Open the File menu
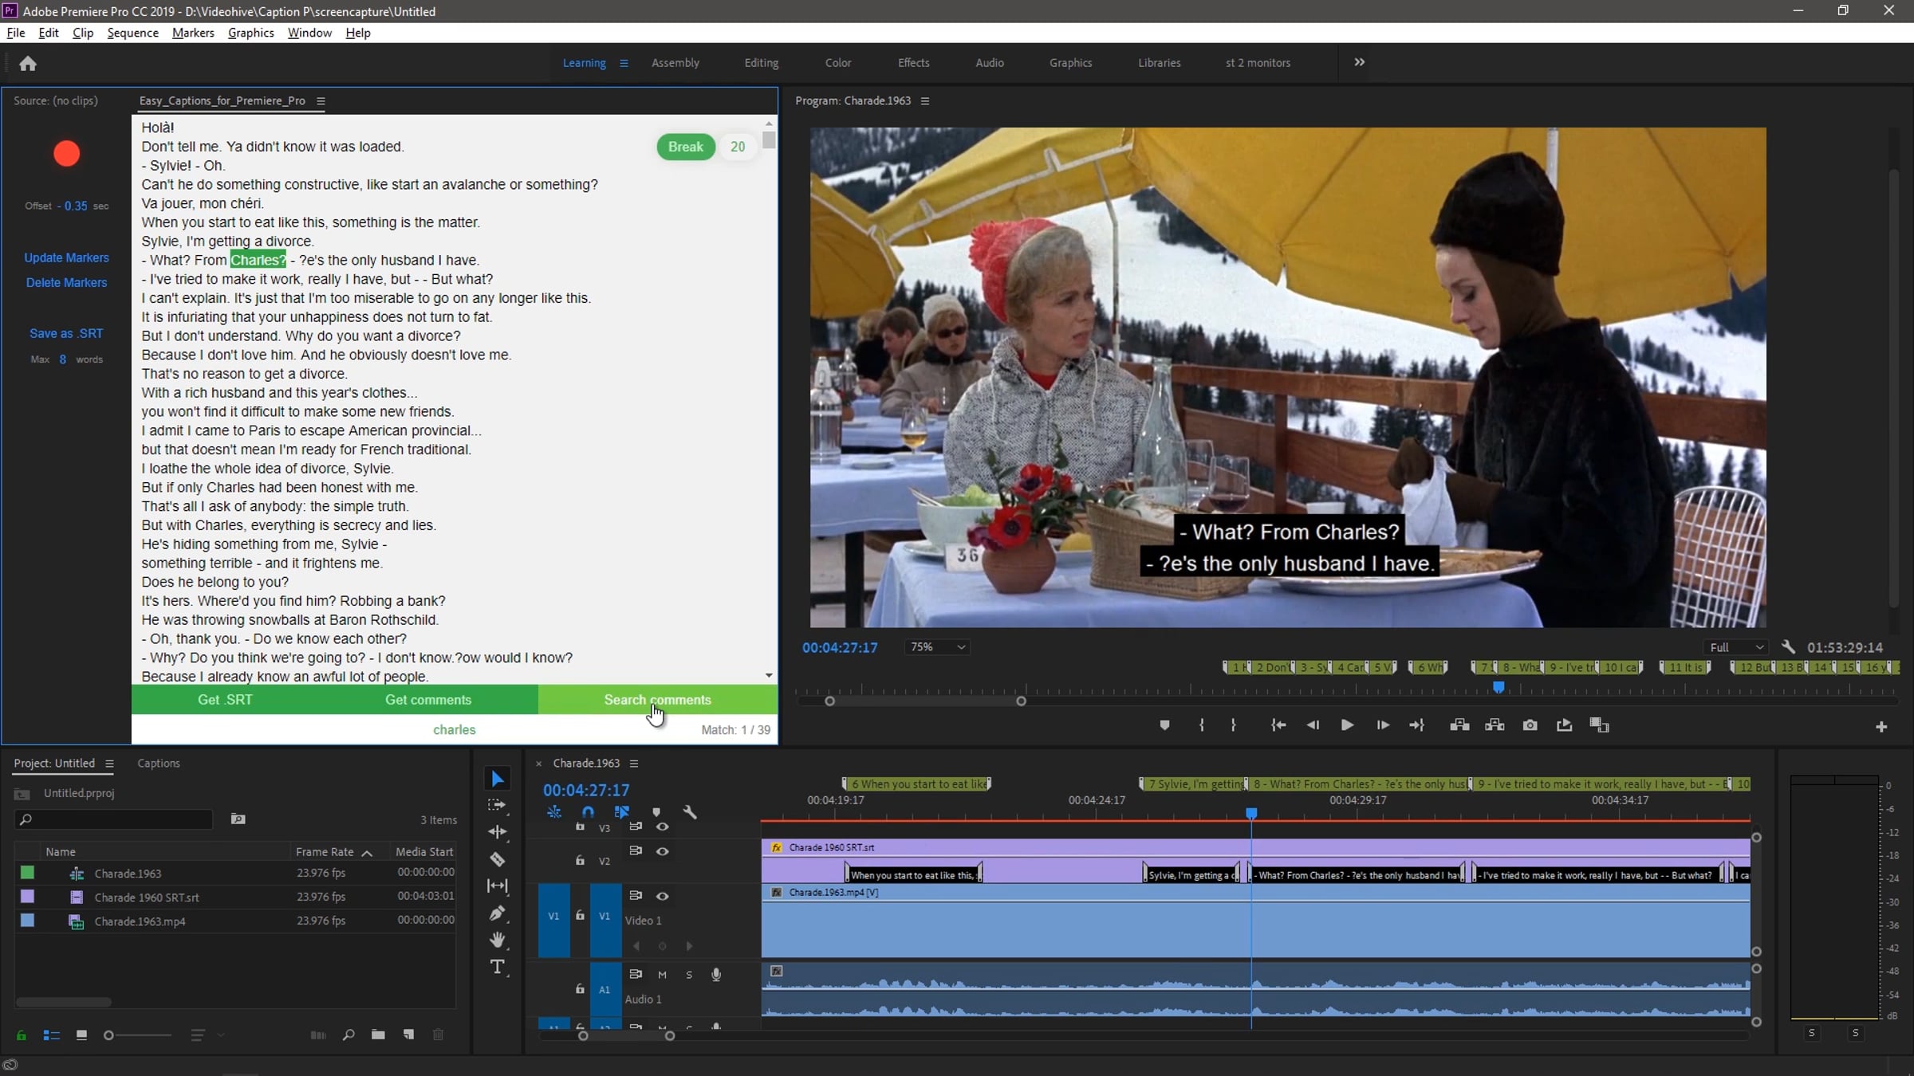Screen dimensions: 1914x1076 [15, 33]
